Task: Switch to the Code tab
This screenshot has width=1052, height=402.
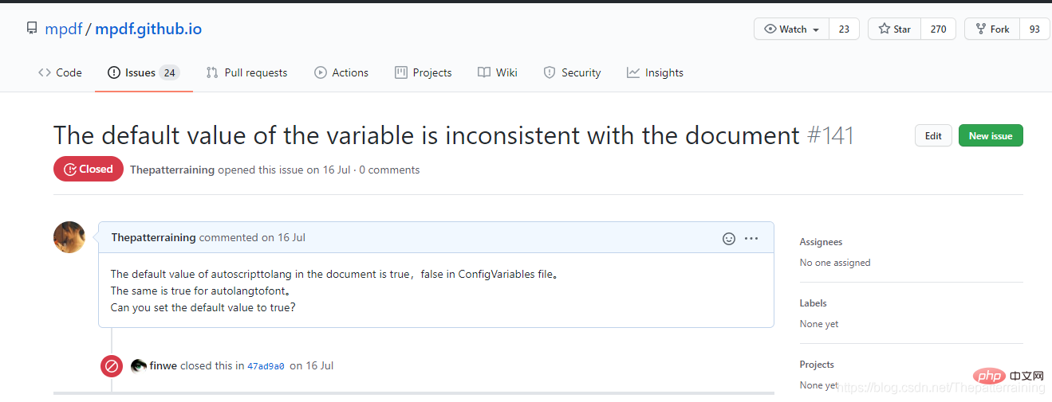Action: (60, 72)
